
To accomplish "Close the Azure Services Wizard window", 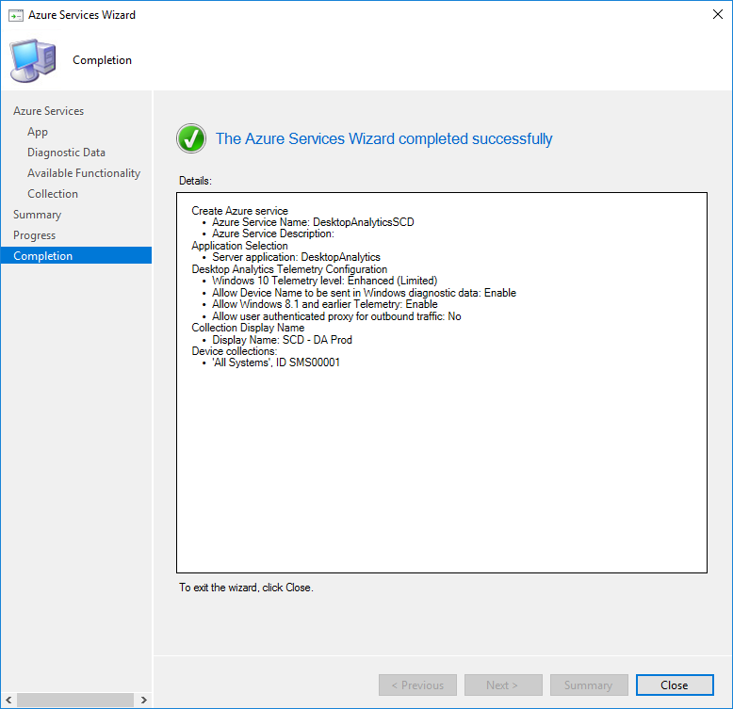I will coord(718,14).
